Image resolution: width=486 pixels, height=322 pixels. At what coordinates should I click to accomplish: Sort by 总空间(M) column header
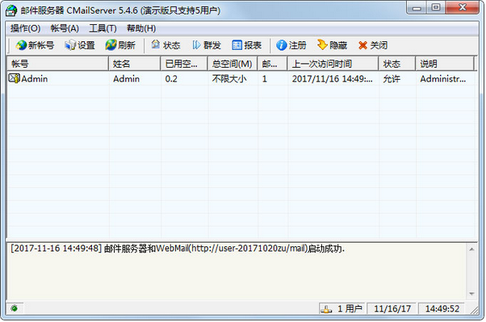click(233, 64)
